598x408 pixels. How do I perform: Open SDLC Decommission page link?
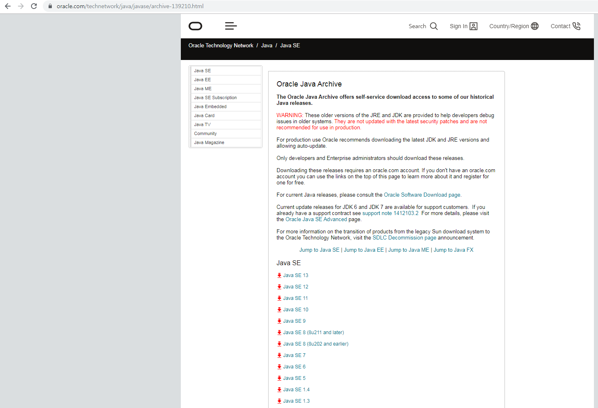[x=404, y=238]
